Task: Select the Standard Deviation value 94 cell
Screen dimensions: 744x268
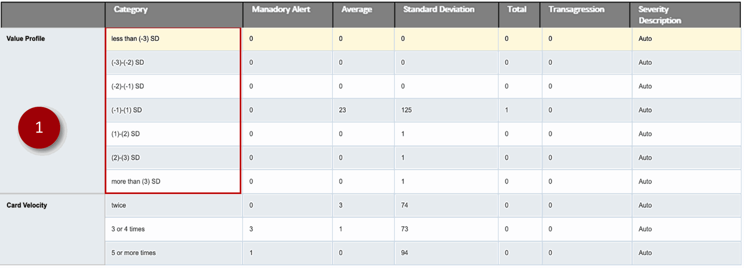Action: (405, 253)
